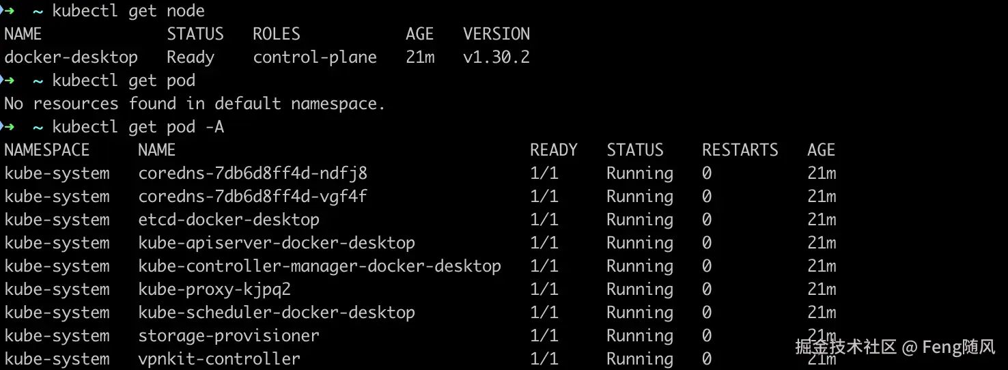Click the 'kubectl get node' command text

pyautogui.click(x=128, y=11)
